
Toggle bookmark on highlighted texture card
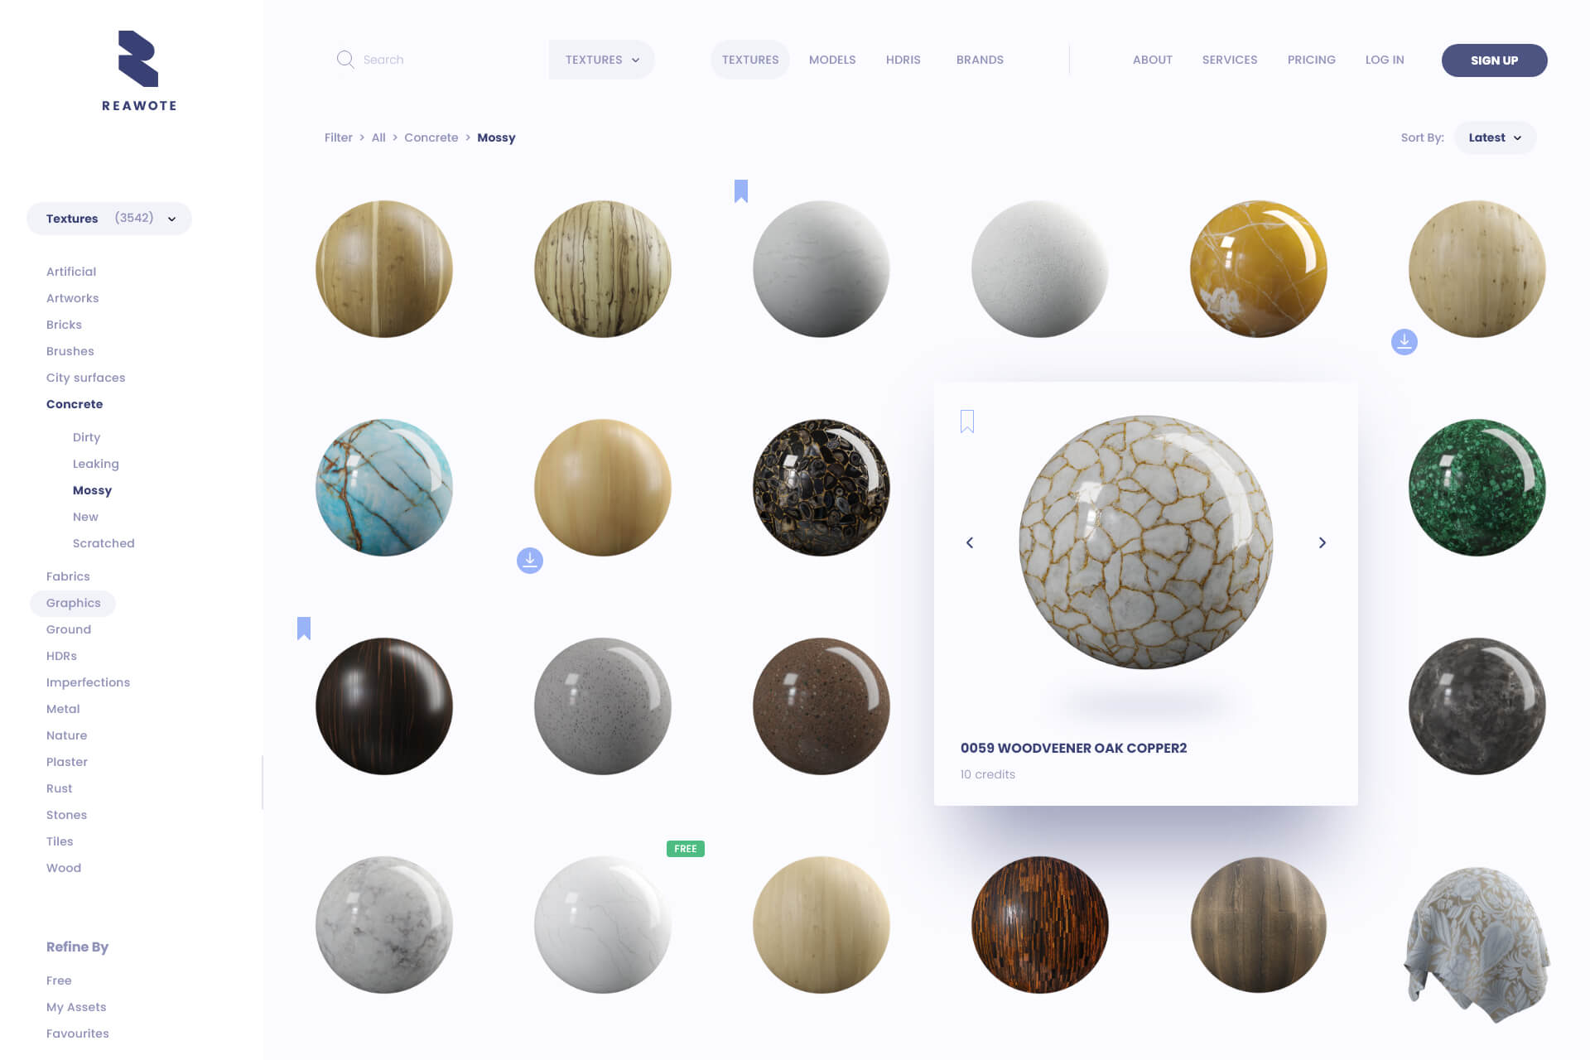[966, 421]
